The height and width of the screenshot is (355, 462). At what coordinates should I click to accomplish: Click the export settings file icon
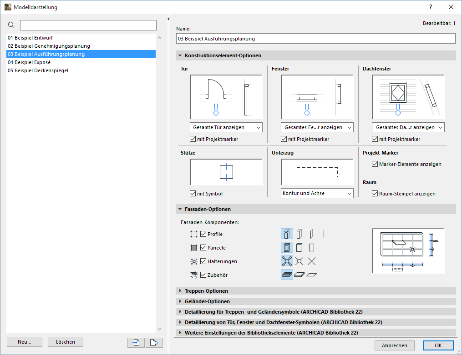tap(154, 342)
